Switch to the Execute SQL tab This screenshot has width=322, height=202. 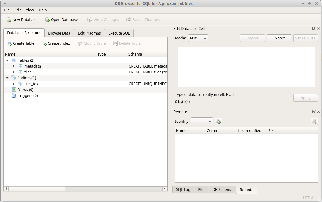pyautogui.click(x=119, y=33)
